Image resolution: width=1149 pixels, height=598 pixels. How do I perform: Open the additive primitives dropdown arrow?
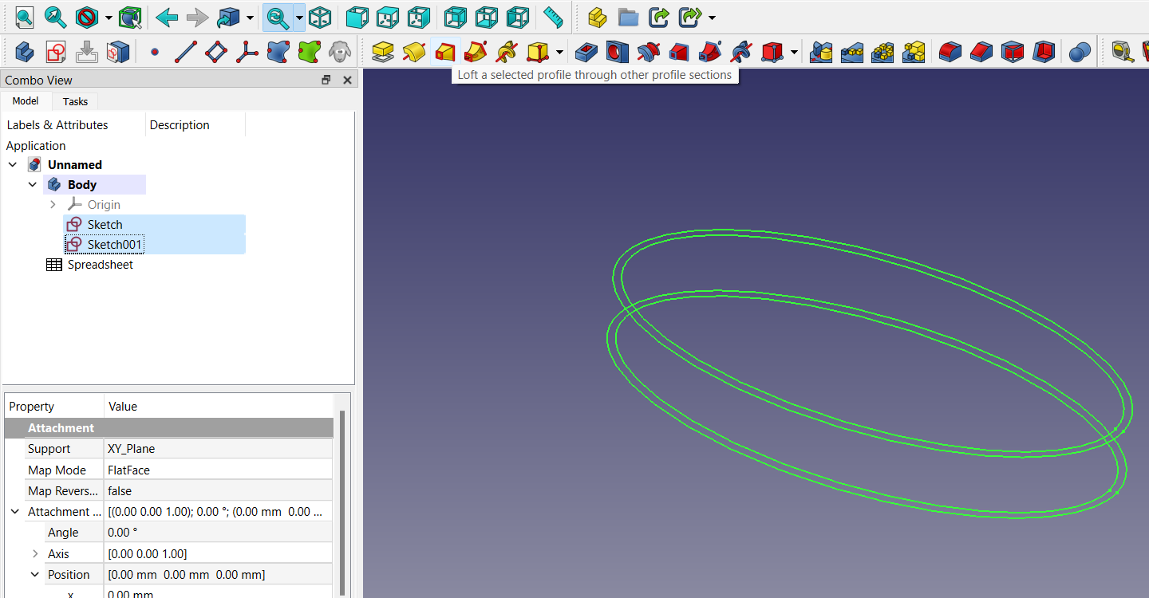point(559,51)
